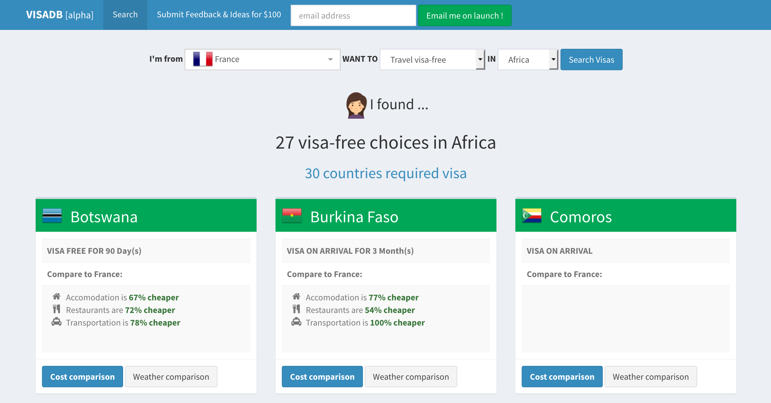Open Submit Feedback & Ideas for $100
771x403 pixels.
pyautogui.click(x=219, y=15)
